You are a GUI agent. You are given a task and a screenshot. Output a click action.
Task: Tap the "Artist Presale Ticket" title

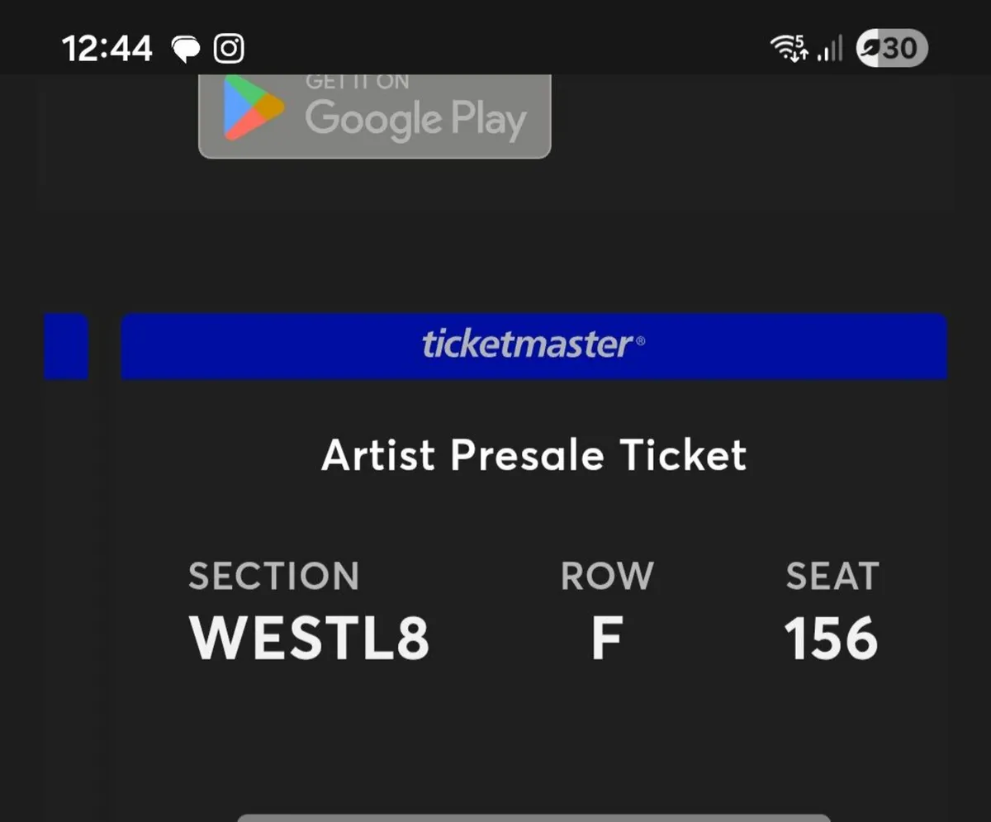click(x=533, y=455)
